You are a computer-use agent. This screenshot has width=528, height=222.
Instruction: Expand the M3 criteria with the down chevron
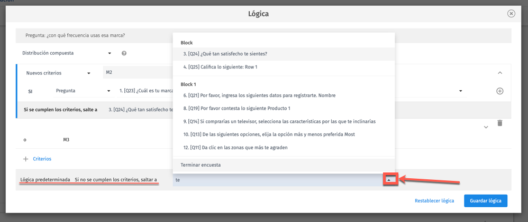click(486, 127)
